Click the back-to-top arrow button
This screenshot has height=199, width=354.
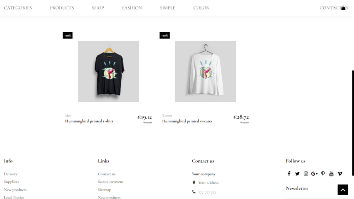click(343, 189)
